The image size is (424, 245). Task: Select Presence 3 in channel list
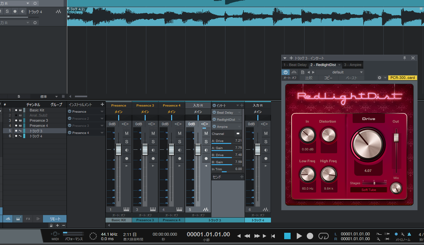tap(39, 120)
